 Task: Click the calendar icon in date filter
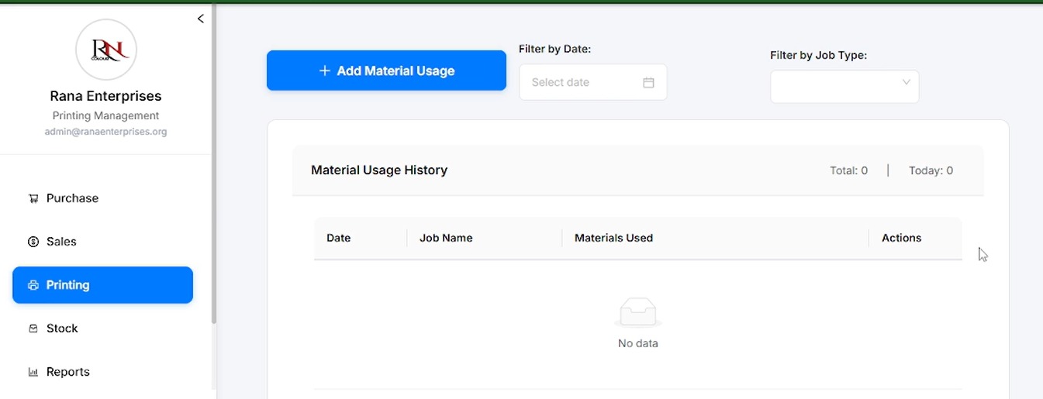click(x=649, y=82)
